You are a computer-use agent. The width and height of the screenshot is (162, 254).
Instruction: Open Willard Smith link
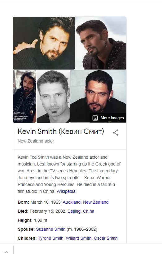pos(78,238)
